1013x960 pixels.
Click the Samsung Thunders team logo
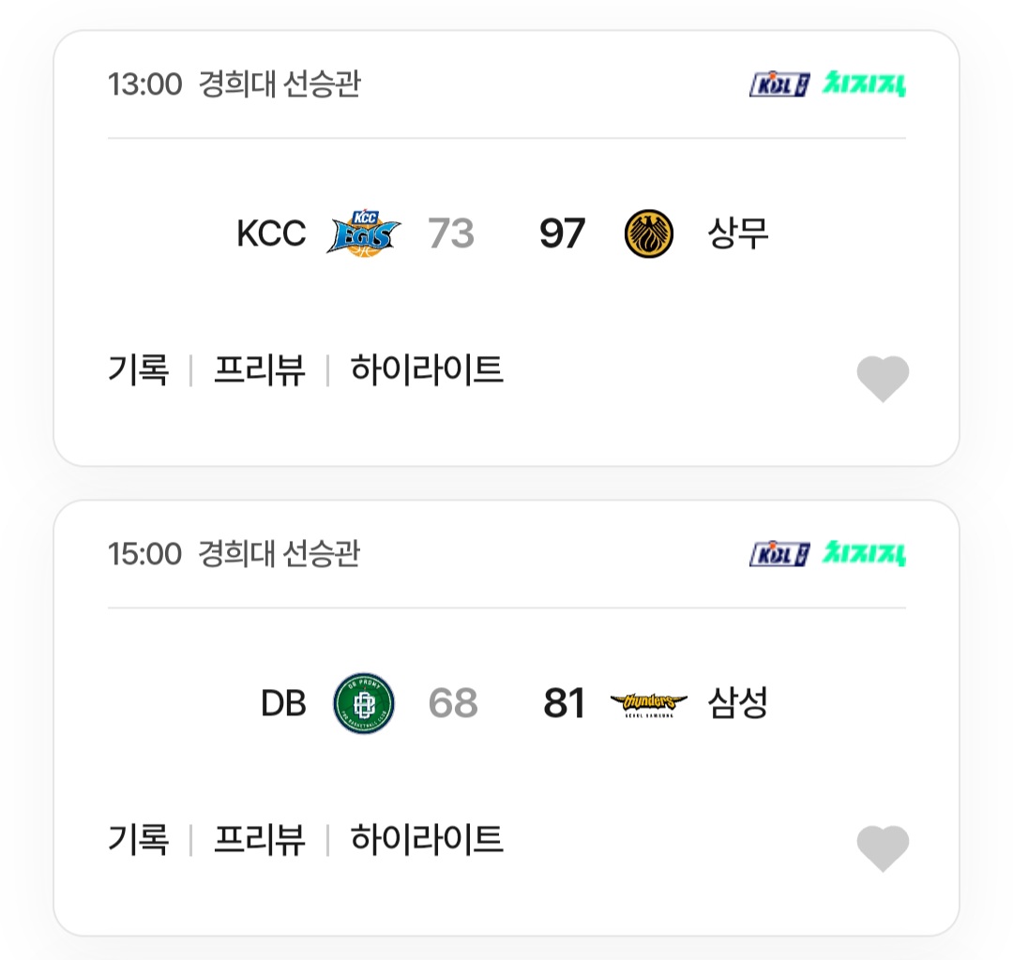pos(649,704)
